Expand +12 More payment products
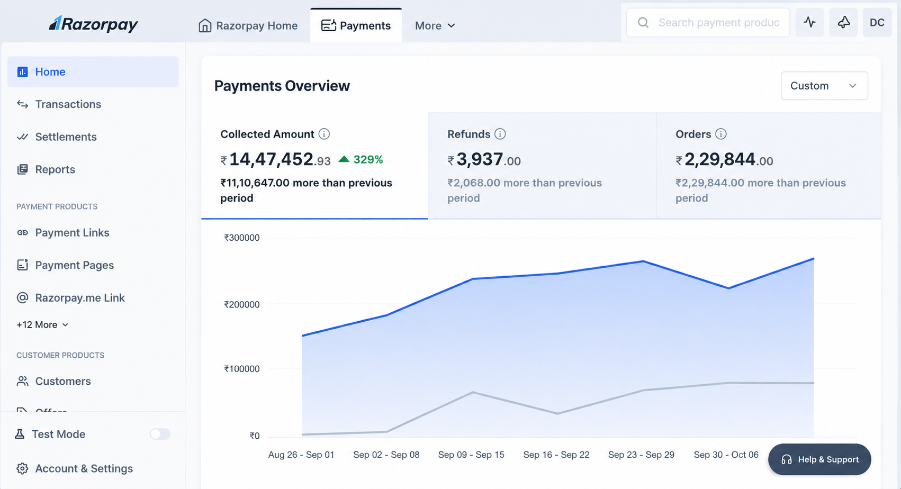This screenshot has height=489, width=901. coord(42,324)
